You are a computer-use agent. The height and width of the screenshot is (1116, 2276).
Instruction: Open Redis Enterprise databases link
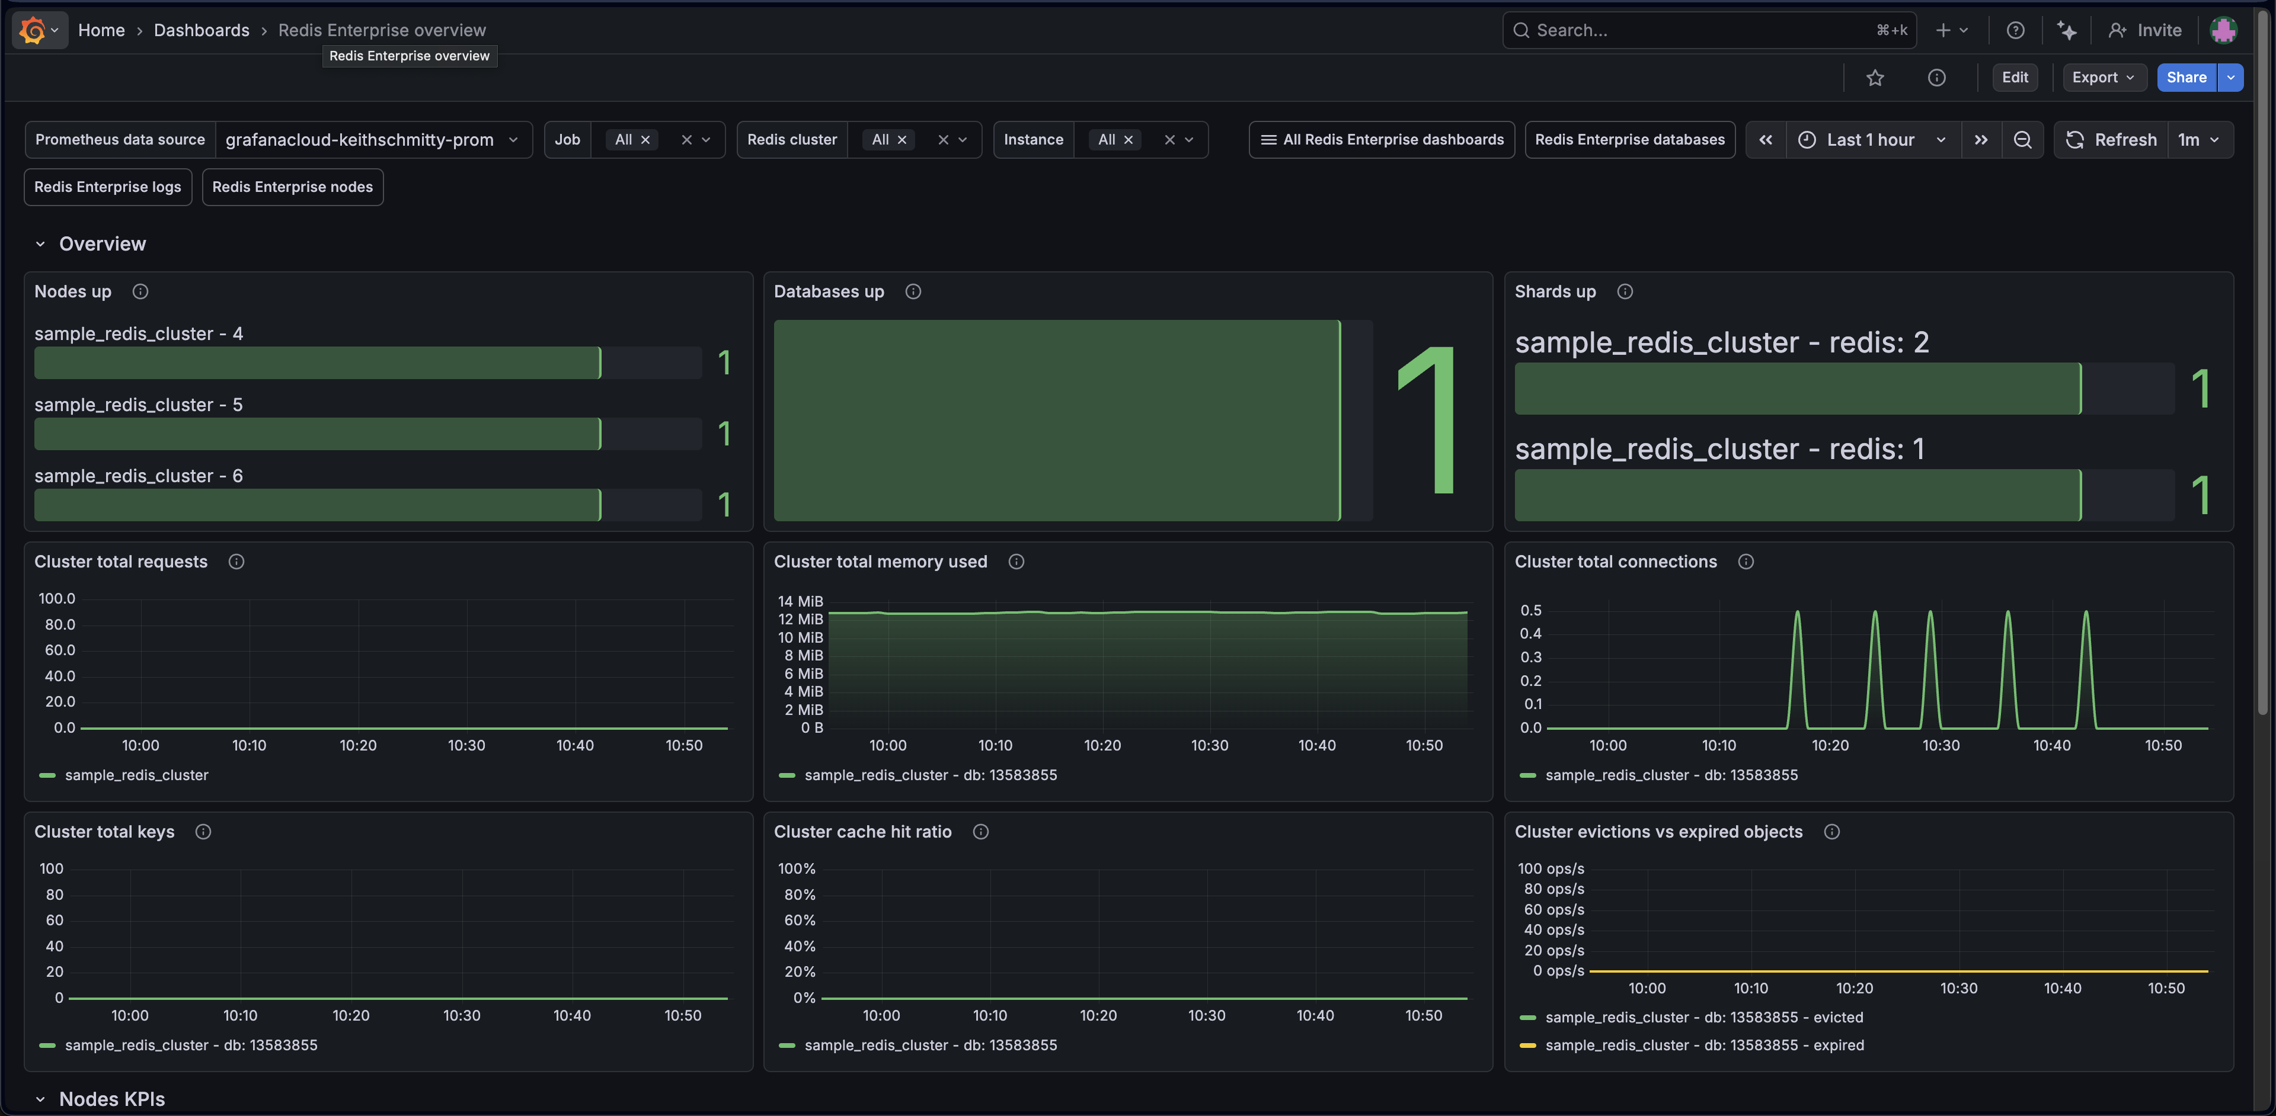coord(1629,140)
